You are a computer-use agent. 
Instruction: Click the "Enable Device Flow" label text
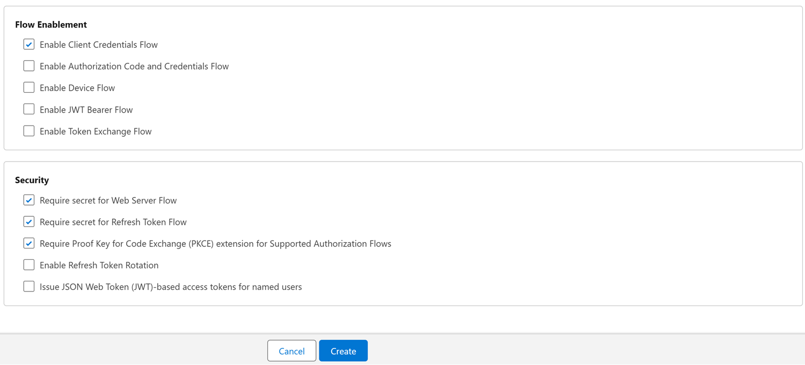click(x=77, y=88)
